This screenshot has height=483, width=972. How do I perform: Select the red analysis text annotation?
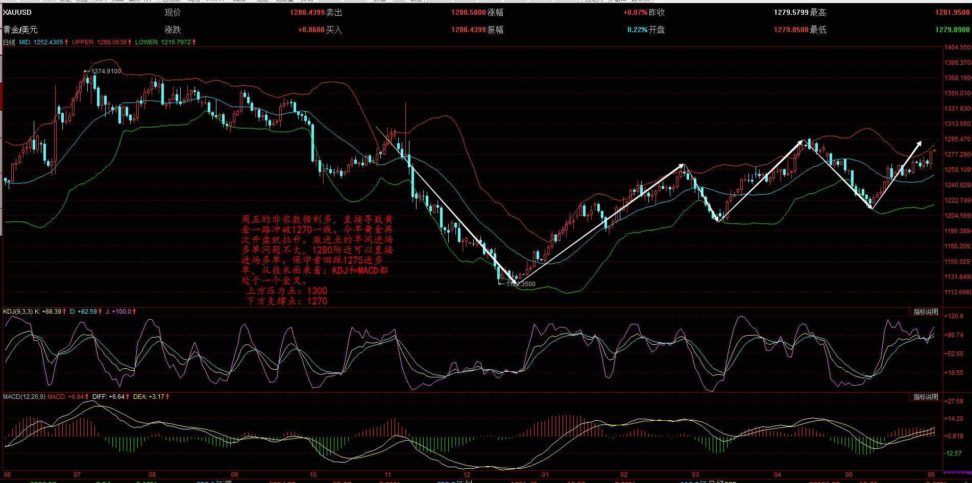coord(317,260)
